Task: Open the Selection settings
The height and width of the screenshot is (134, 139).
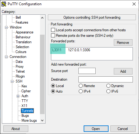Action: point(22,47)
